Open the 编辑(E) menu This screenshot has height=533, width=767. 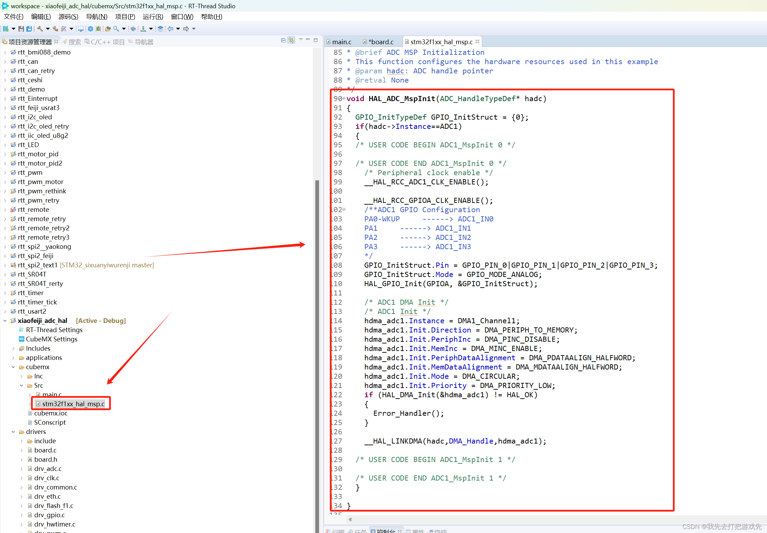41,16
